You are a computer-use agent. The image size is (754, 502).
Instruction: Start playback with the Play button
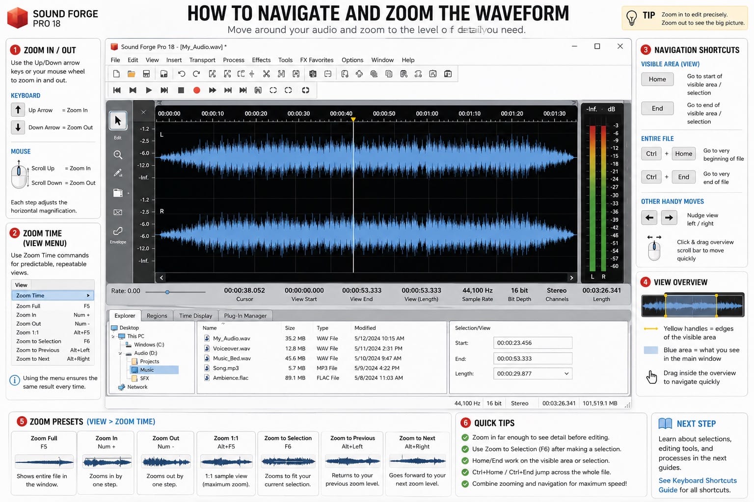pyautogui.click(x=149, y=90)
